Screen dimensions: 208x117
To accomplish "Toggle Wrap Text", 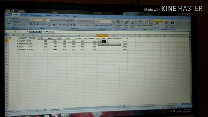I will point(82,21).
